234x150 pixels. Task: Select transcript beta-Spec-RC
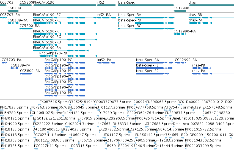click(x=130, y=26)
